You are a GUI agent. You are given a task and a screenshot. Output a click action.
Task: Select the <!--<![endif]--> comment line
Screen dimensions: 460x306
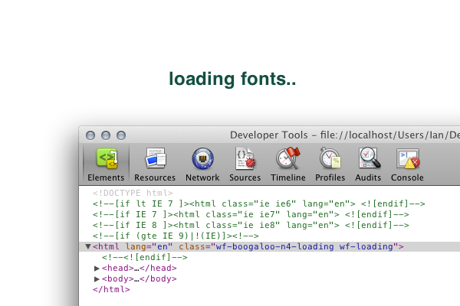point(145,257)
